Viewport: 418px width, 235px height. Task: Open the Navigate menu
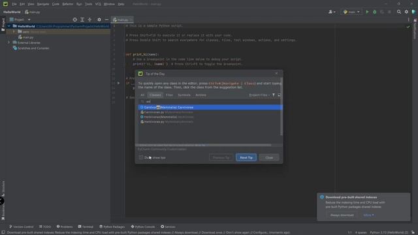pos(43,4)
